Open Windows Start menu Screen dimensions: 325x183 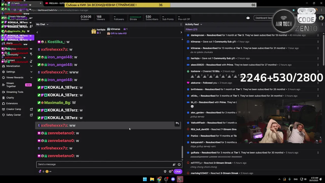pyautogui.click(x=145, y=179)
